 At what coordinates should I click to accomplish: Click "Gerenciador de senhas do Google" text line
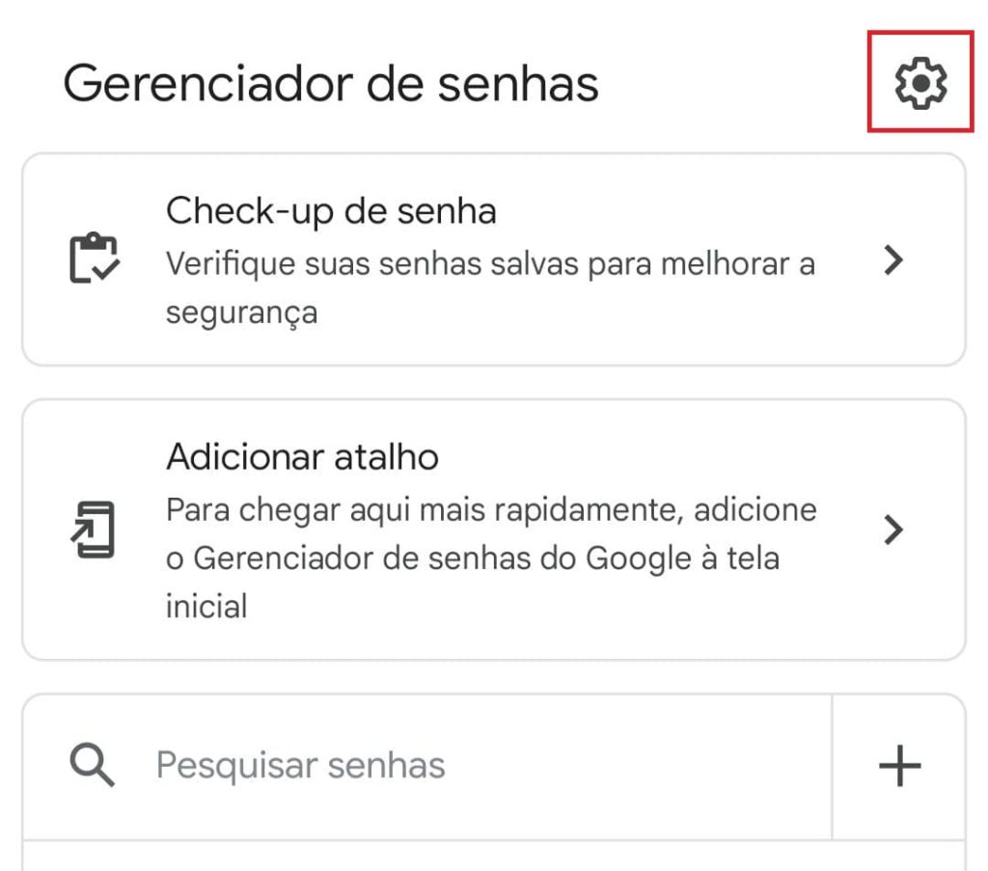tap(472, 558)
